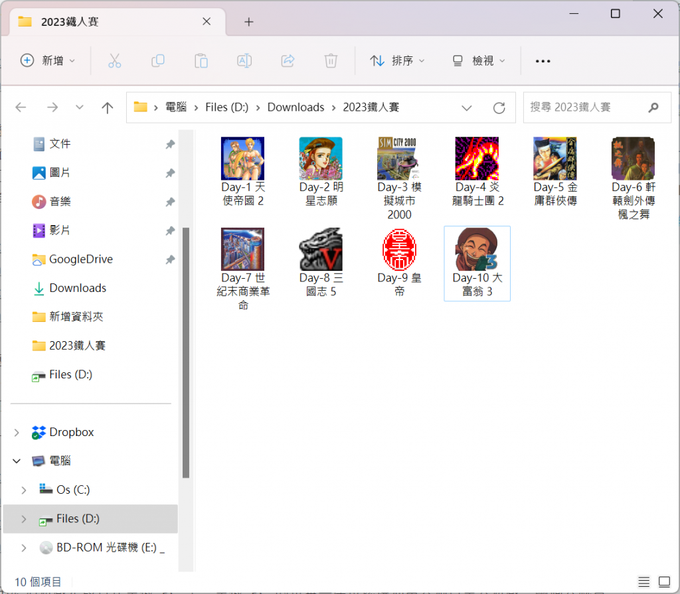The width and height of the screenshot is (680, 594).
Task: Select Day-6 軒轅劍外傳 楓之舞 file
Action: 633,179
